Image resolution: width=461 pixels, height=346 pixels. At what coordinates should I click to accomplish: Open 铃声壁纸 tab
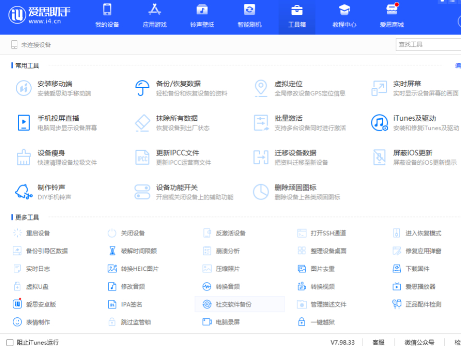(202, 16)
